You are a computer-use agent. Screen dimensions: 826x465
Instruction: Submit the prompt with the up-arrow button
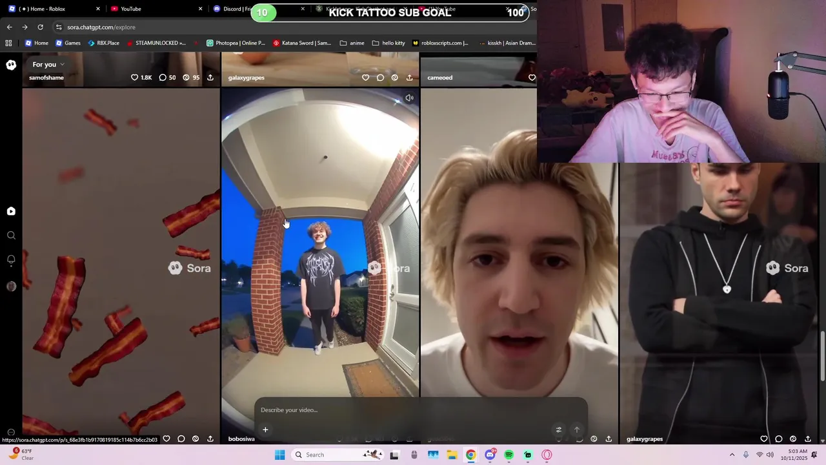click(x=577, y=429)
